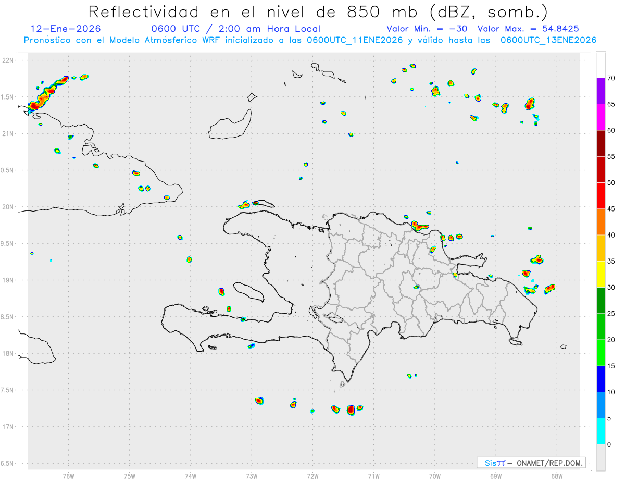Screen dimensions: 625x483
Task: Pick the gray below-zero colorbar segment
Action: [601, 457]
